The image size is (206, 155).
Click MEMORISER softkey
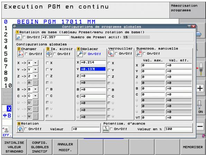[193, 147]
